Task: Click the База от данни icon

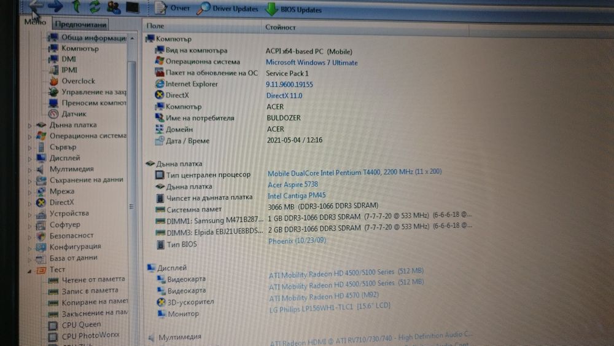Action: pyautogui.click(x=41, y=259)
